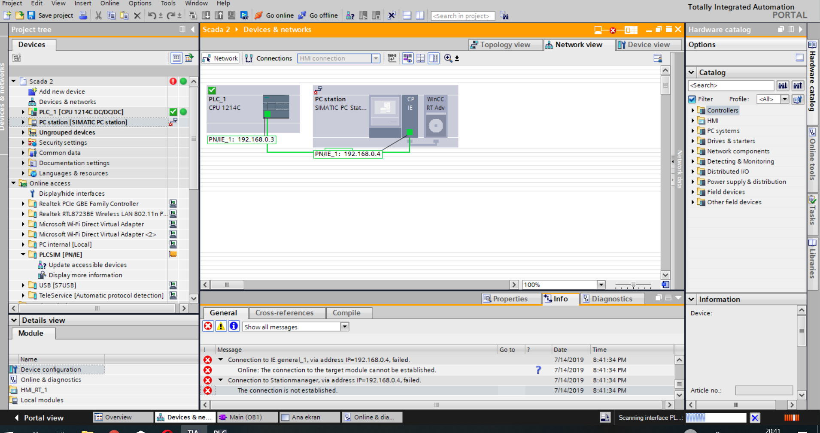Click the help question mark in message row

pos(538,370)
